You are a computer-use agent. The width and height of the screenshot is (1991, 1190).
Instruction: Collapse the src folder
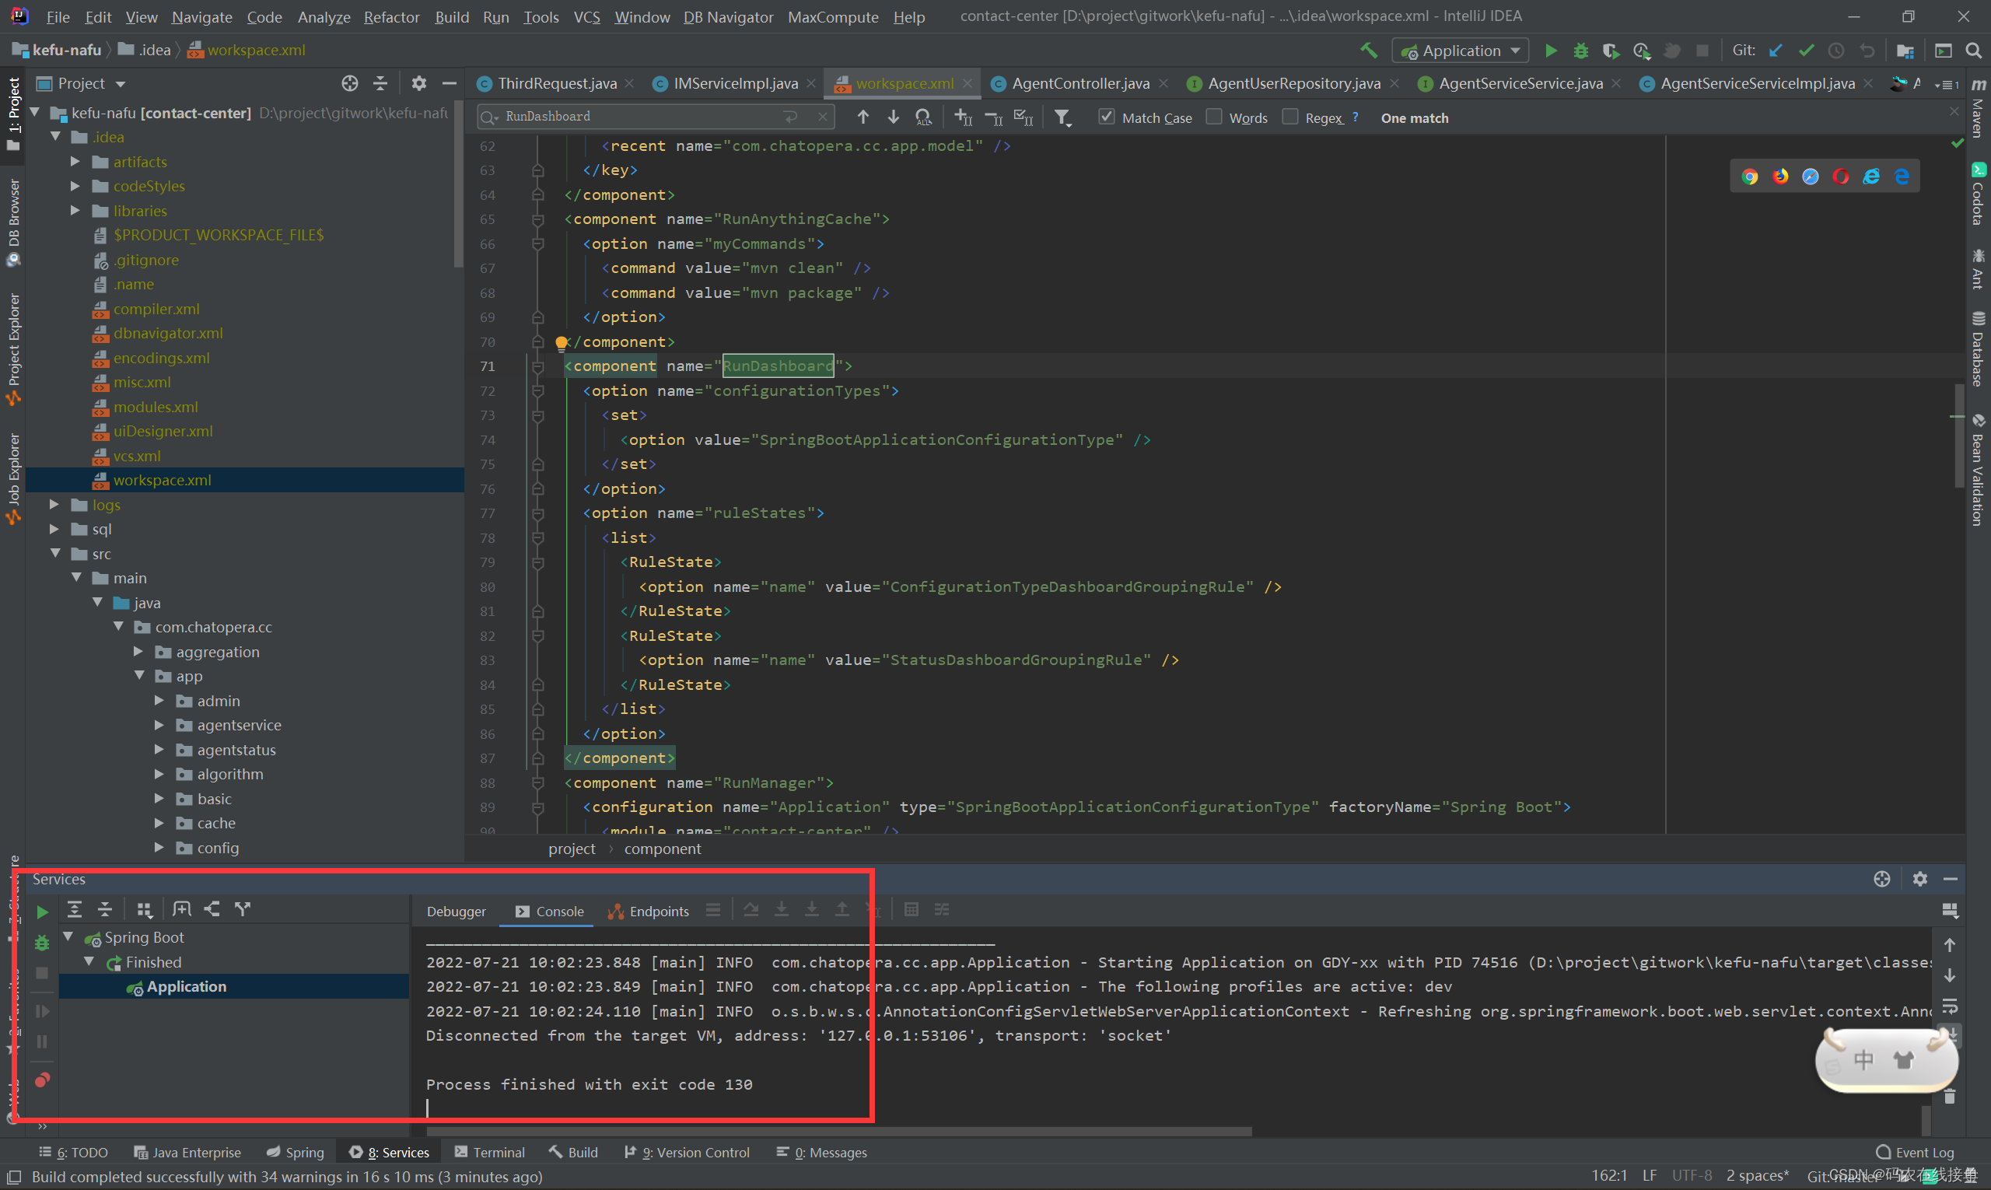point(55,553)
